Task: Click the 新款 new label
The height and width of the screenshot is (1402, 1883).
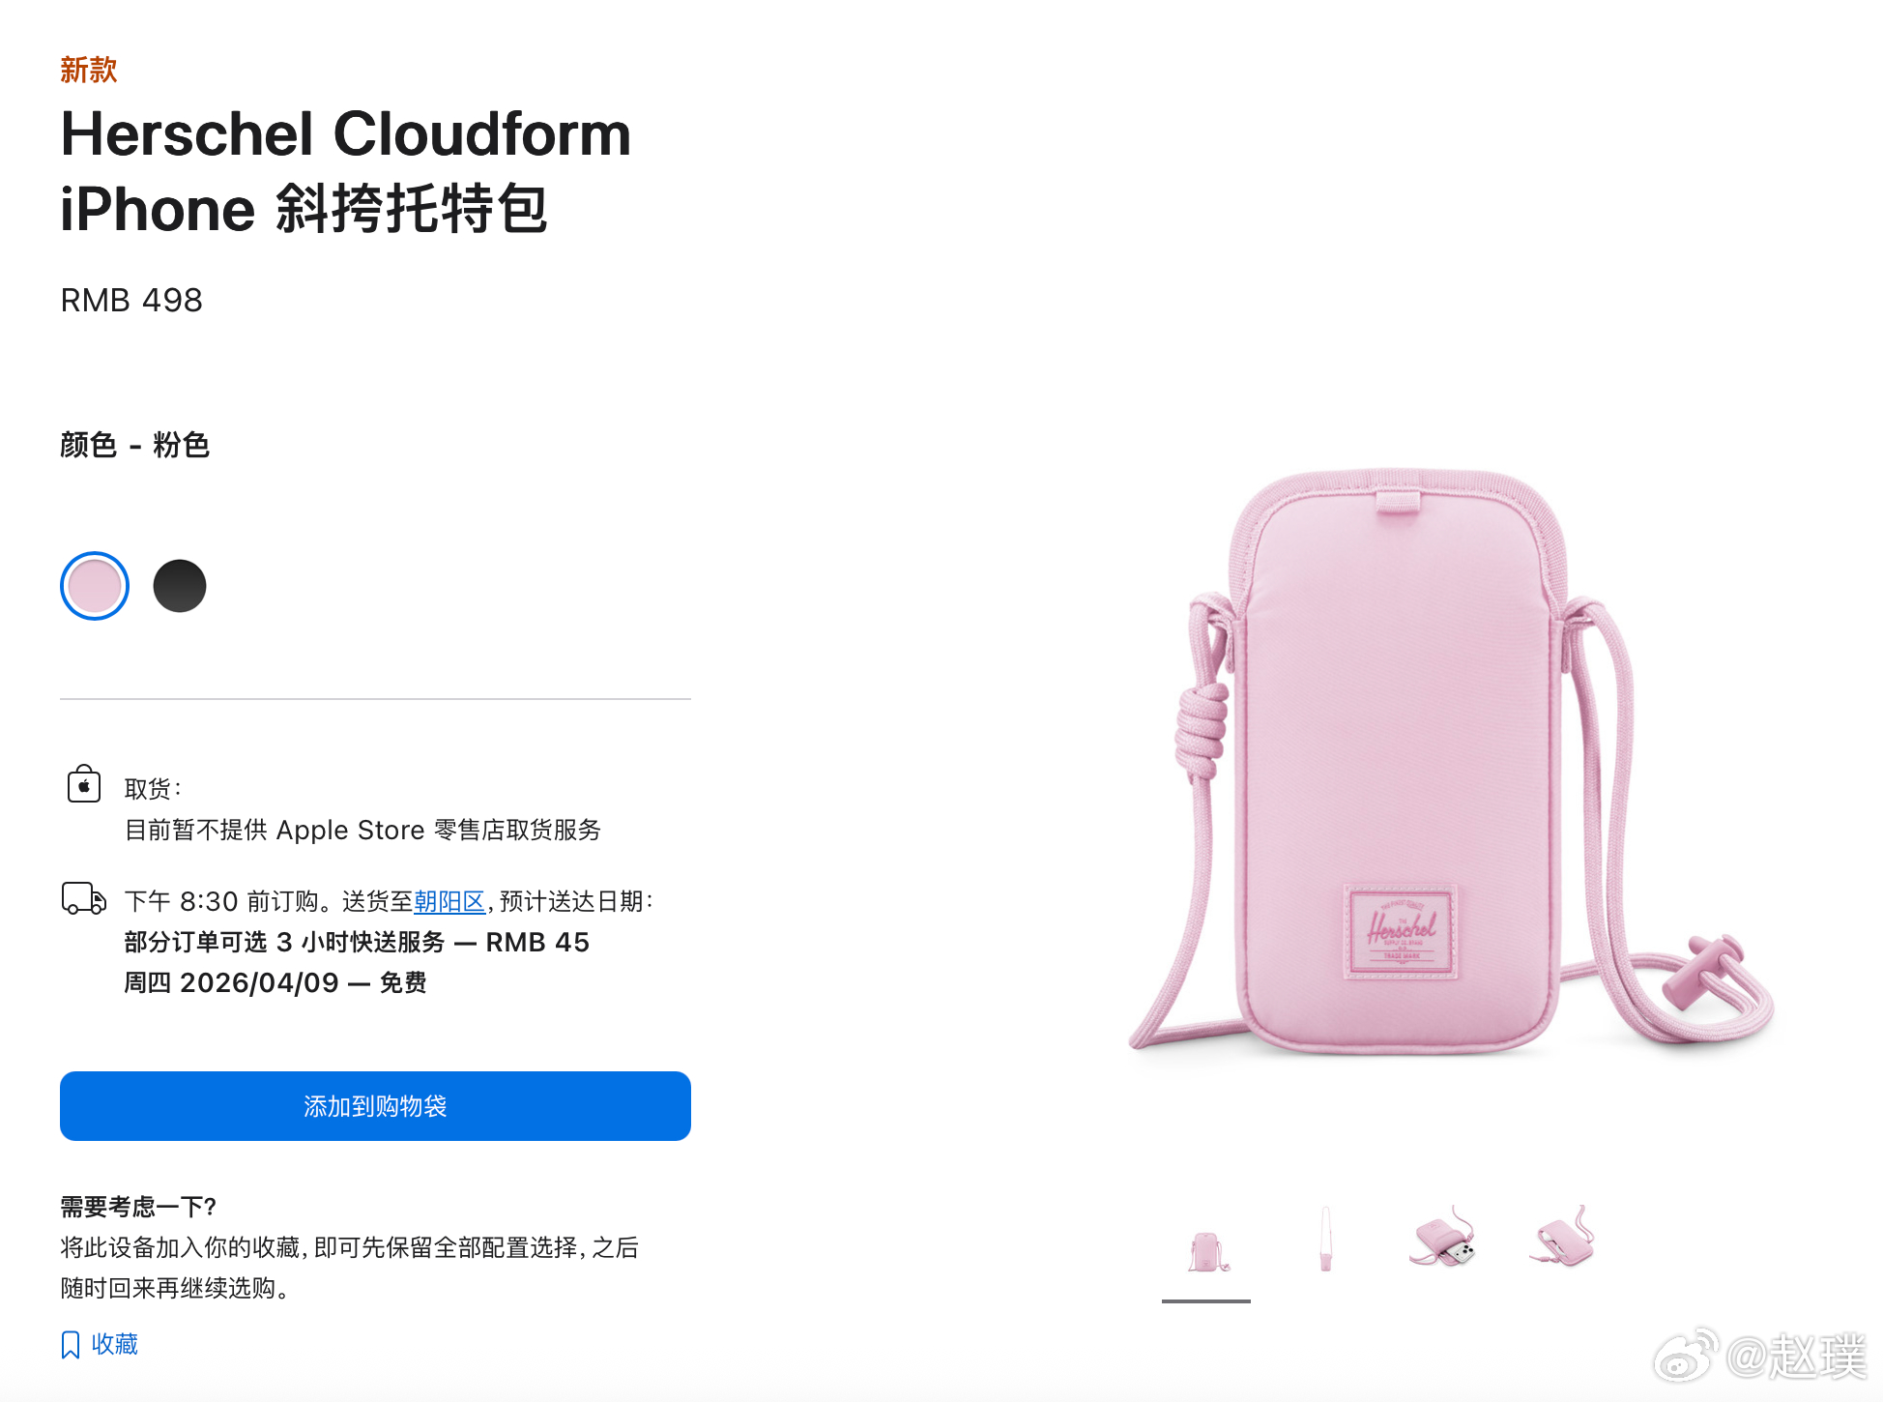Action: click(89, 70)
